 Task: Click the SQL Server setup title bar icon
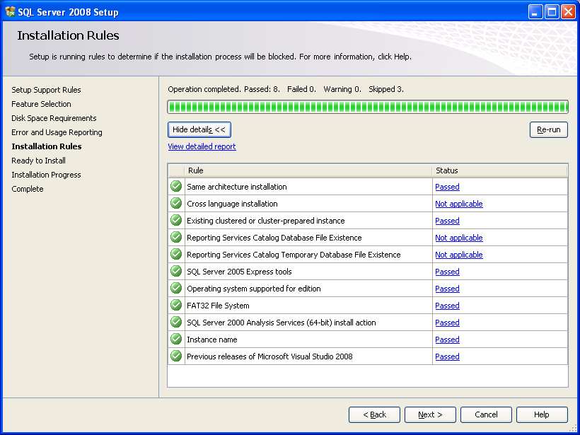click(10, 12)
